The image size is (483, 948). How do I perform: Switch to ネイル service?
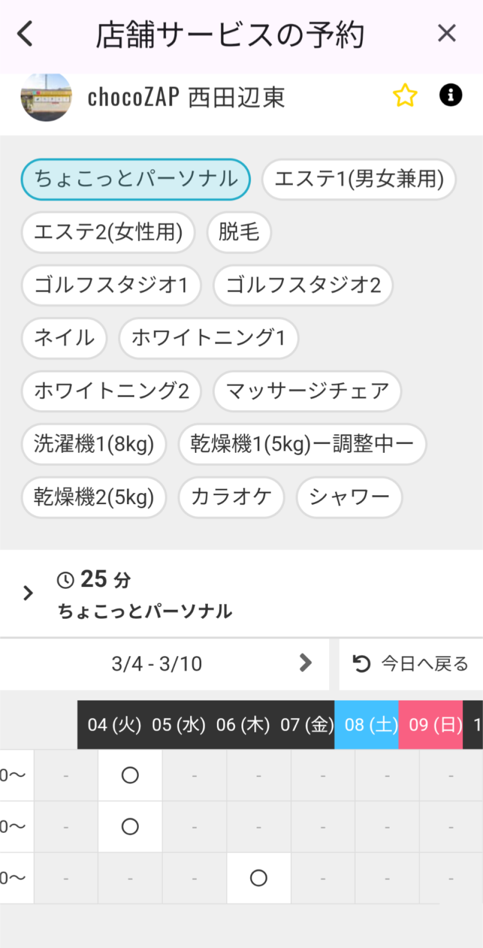tap(64, 338)
